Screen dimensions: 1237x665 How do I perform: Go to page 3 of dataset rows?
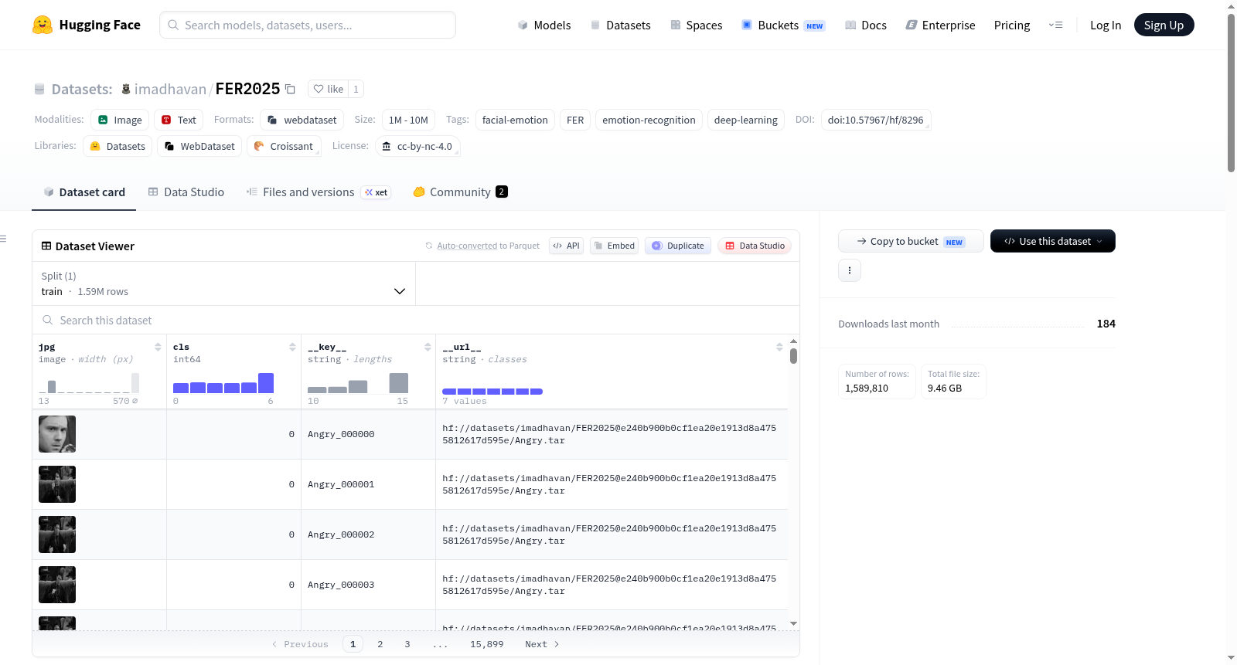[407, 644]
